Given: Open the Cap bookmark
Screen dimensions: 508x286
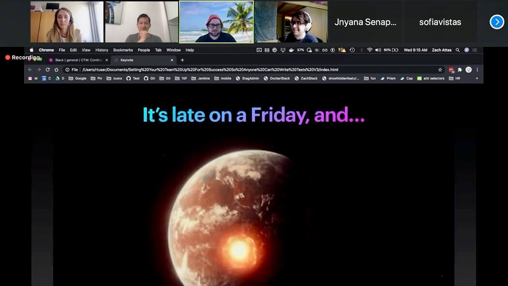Looking at the screenshot, I should 406,78.
